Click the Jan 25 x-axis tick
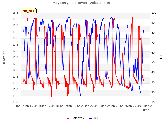 [115, 106]
